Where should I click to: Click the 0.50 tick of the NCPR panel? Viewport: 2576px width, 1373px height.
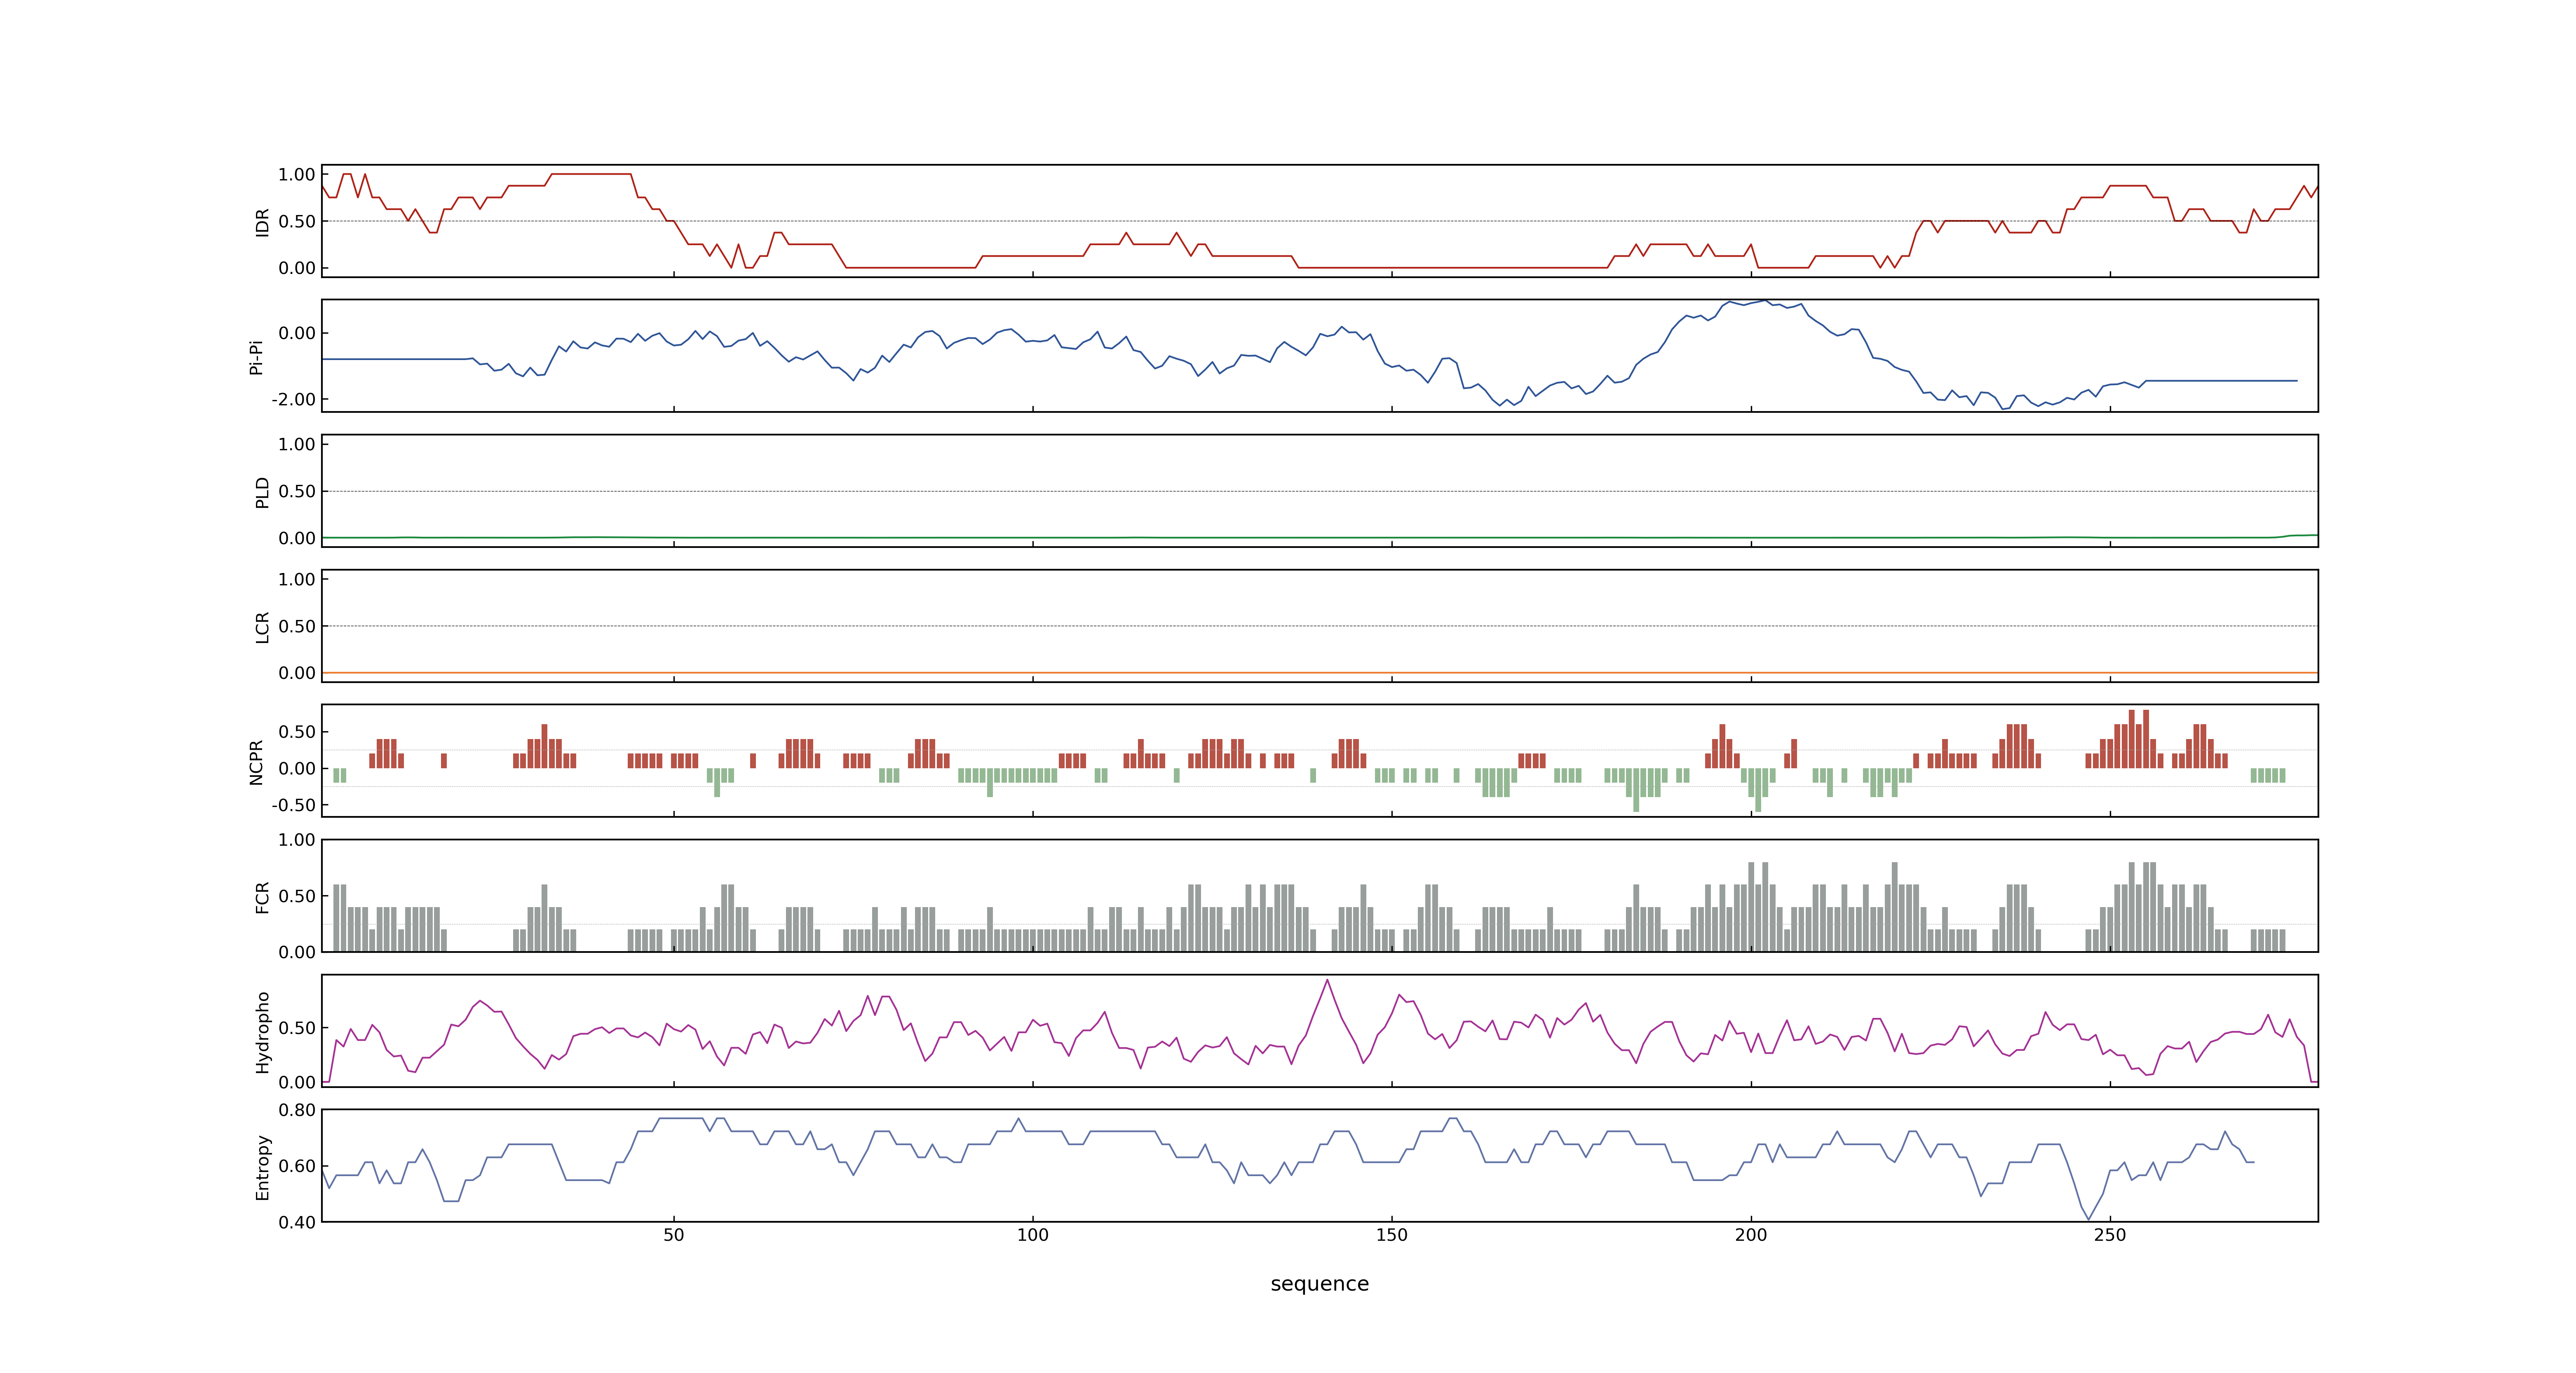[x=297, y=732]
